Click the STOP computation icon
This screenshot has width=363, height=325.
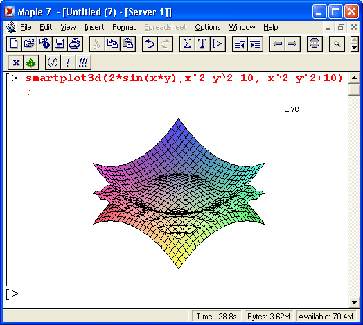(315, 44)
